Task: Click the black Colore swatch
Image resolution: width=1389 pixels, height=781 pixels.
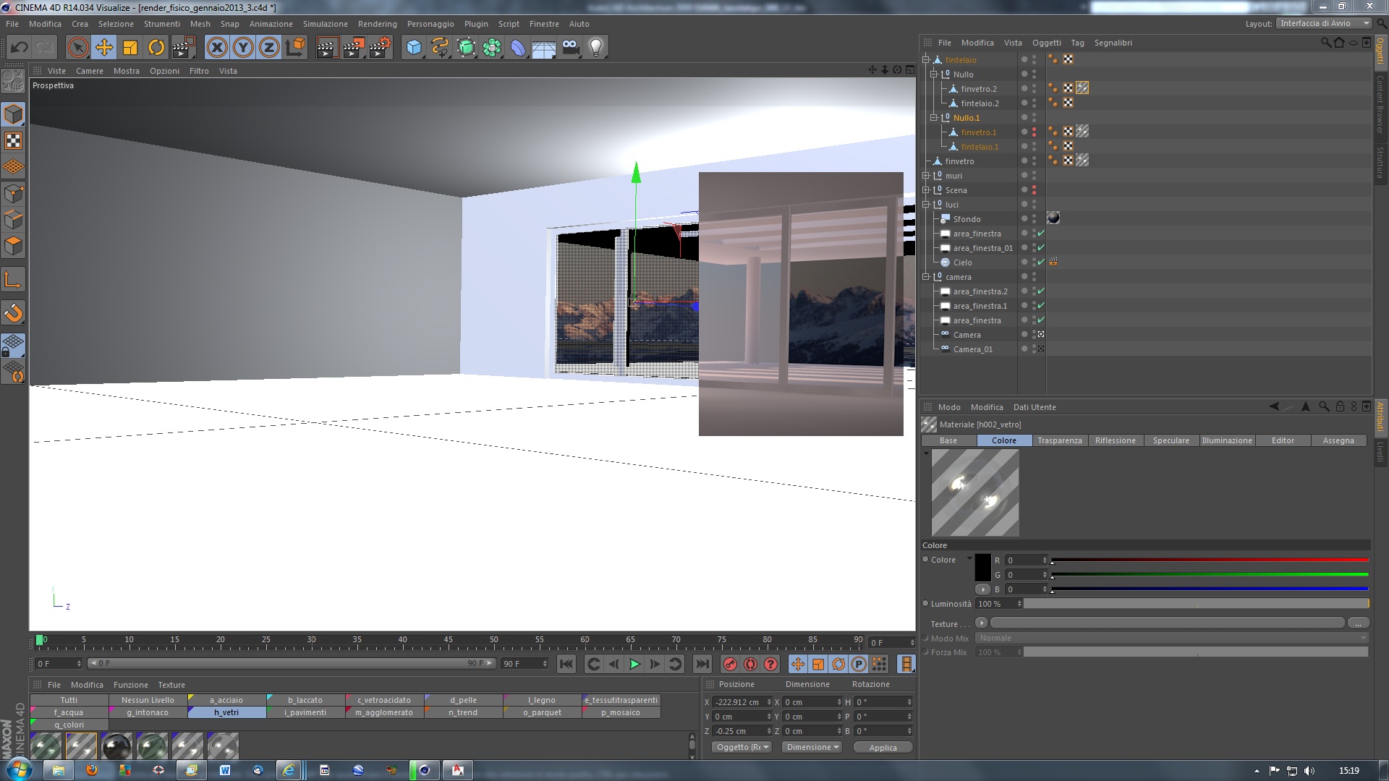Action: pos(982,568)
